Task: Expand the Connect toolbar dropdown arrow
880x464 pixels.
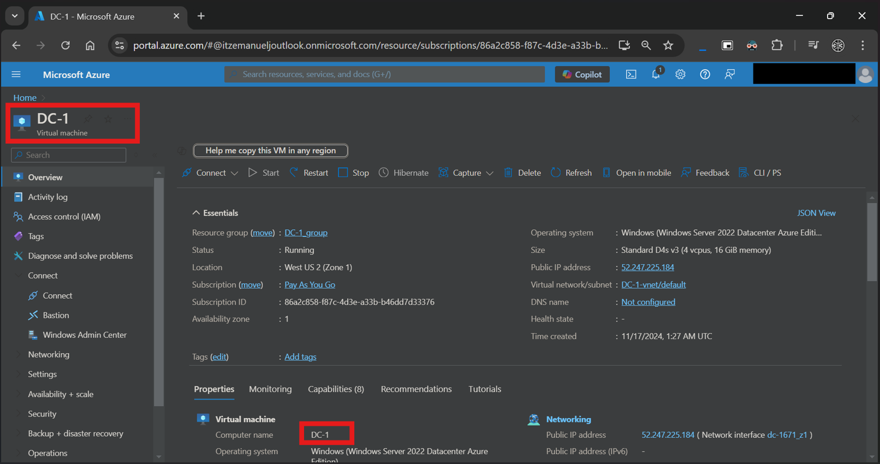Action: click(234, 173)
